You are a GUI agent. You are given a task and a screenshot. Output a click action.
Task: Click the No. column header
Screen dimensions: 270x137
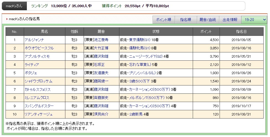[15, 31]
